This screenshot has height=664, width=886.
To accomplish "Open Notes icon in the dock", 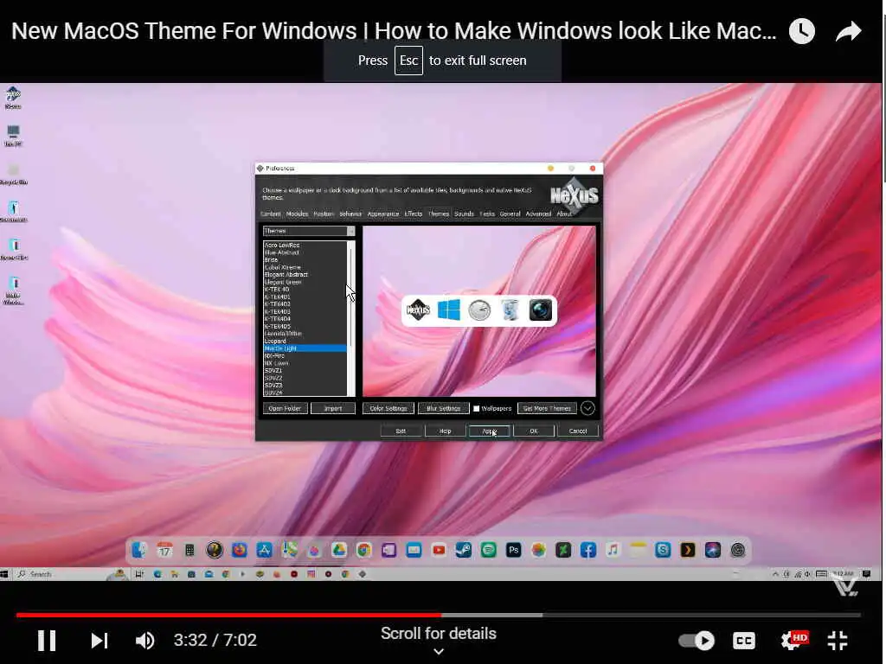I will click(x=638, y=550).
